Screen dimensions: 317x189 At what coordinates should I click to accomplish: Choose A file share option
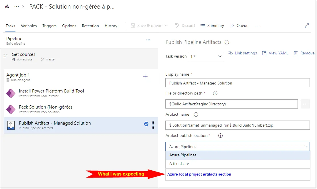point(238,164)
